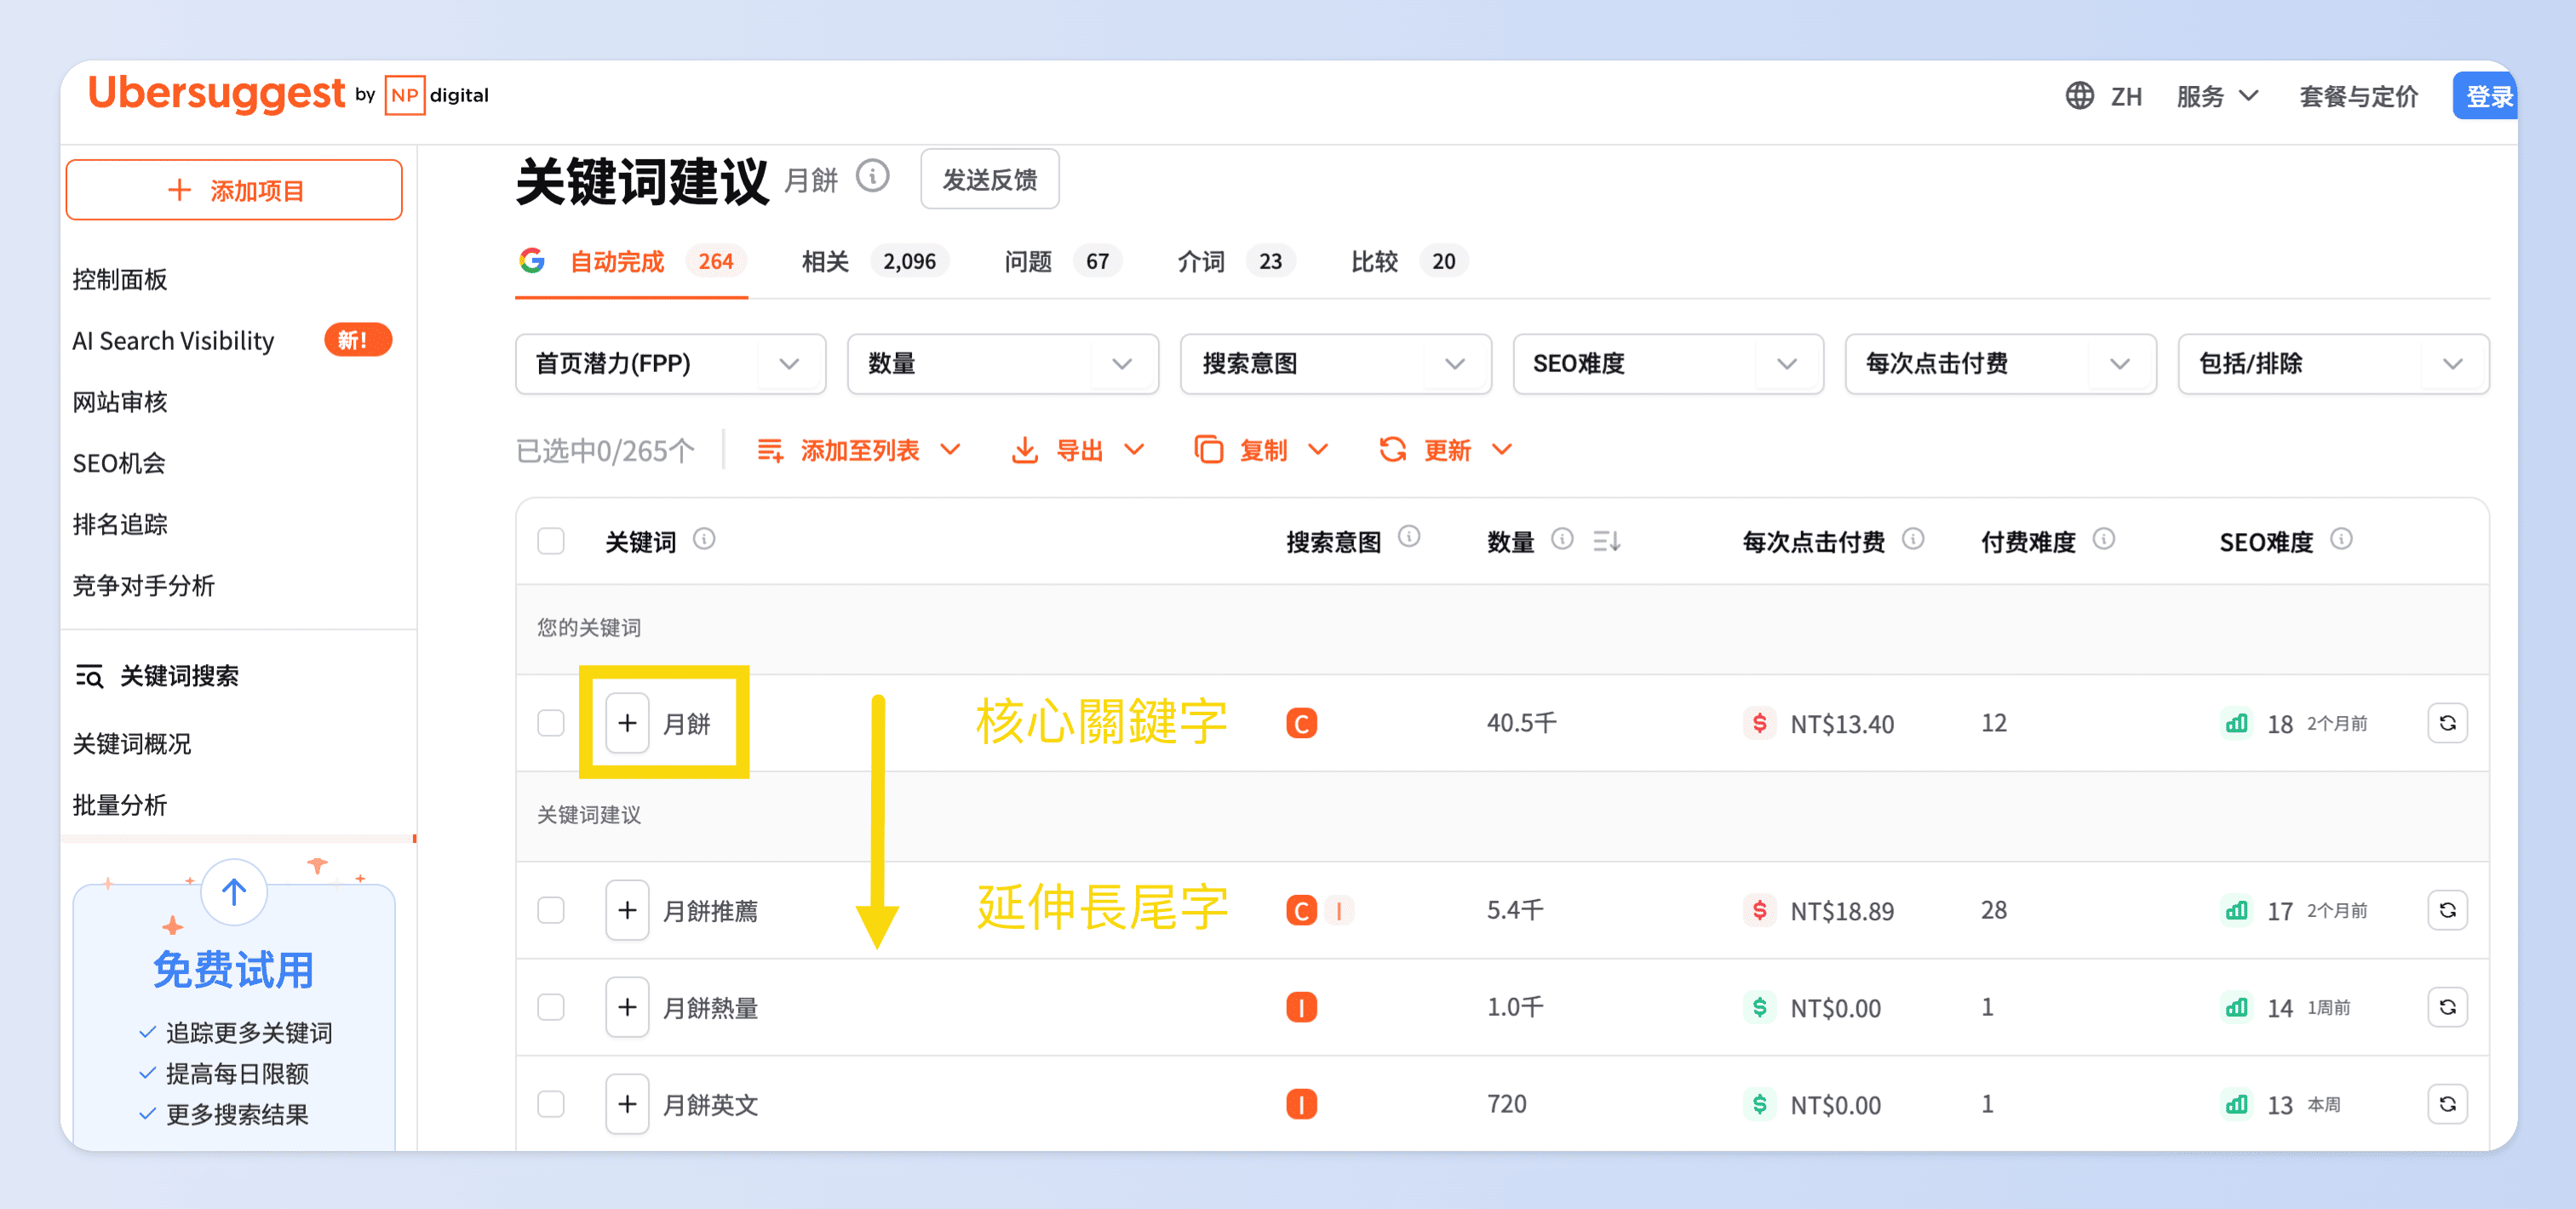Open the 搜索意图 filter dropdown
The image size is (2576, 1209).
coord(1454,364)
